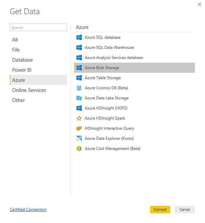The image size is (205, 223).
Task: Choose 'Azure Analysis Services database' text
Action: [x=114, y=58]
